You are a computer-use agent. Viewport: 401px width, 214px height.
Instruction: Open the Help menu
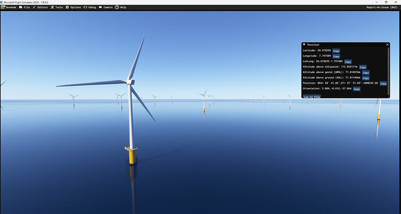(x=120, y=8)
